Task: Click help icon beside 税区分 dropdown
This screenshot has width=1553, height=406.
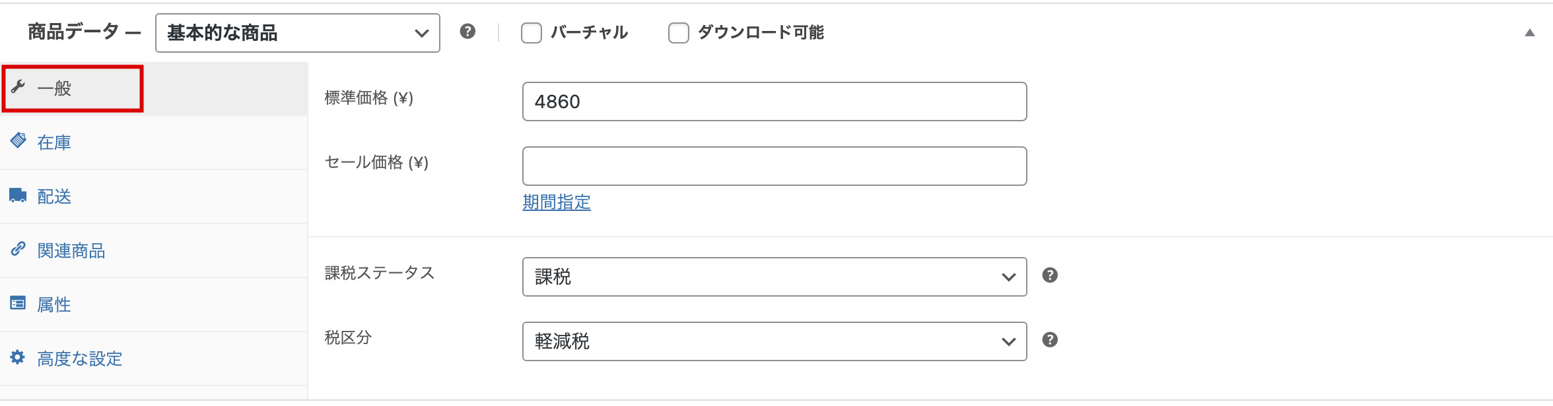Action: point(1050,340)
